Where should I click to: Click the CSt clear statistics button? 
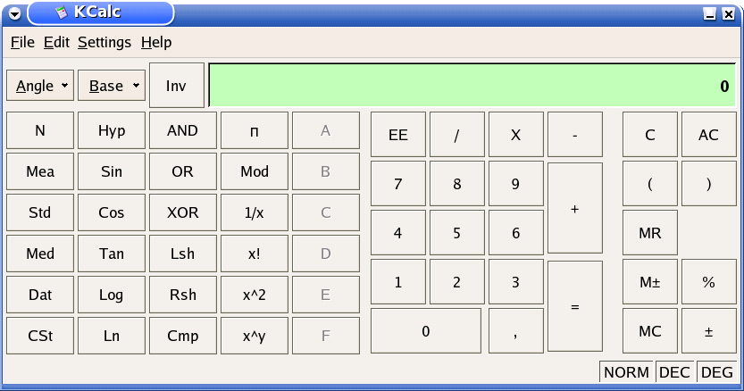[40, 336]
